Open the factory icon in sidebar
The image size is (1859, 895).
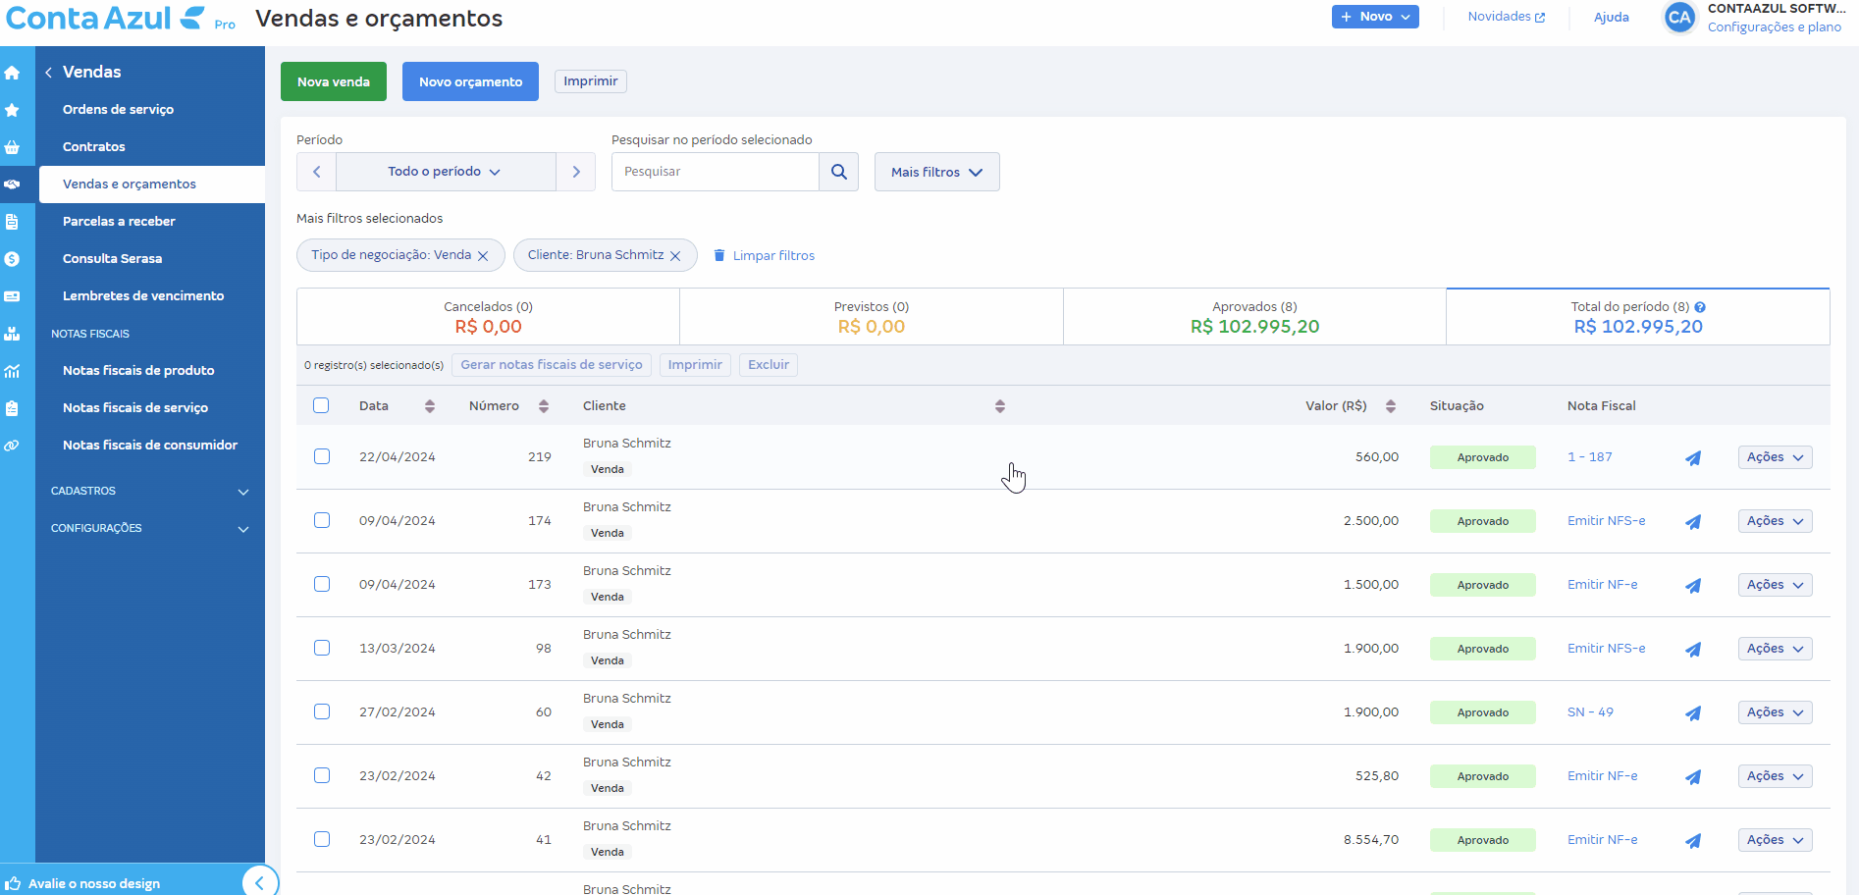pos(12,334)
